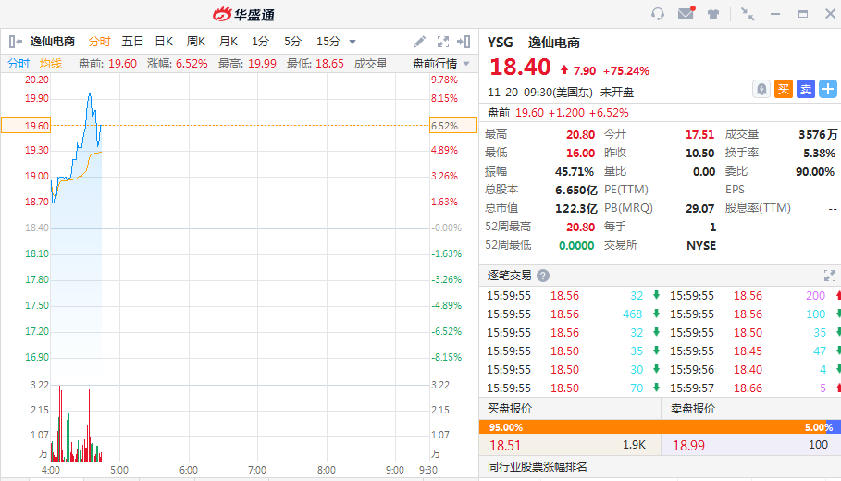Expand the chart to fullscreen
The width and height of the screenshot is (841, 481).
click(443, 42)
